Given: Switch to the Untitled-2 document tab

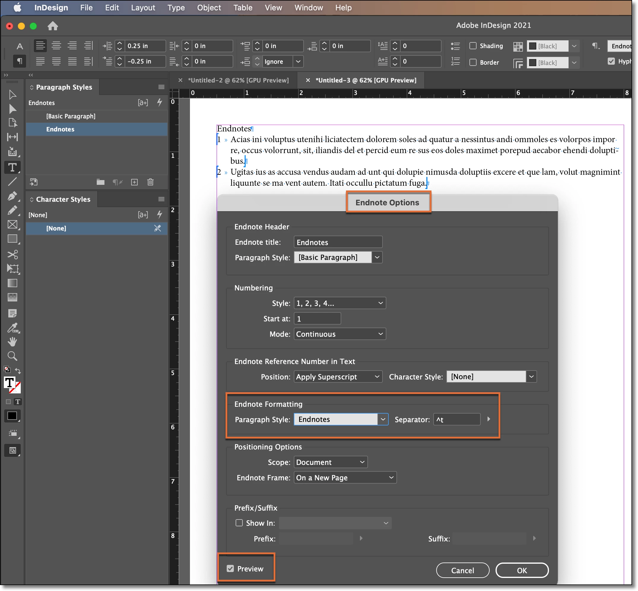Looking at the screenshot, I should pos(238,80).
